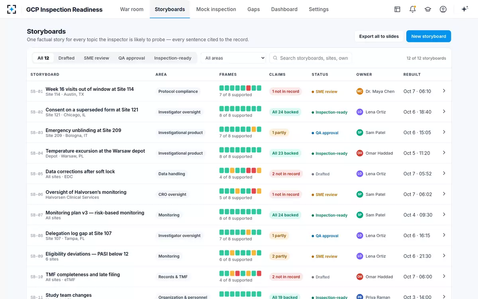Click the Drafted status of SB-05
Image resolution: width=478 pixels, height=299 pixels.
[321, 174]
